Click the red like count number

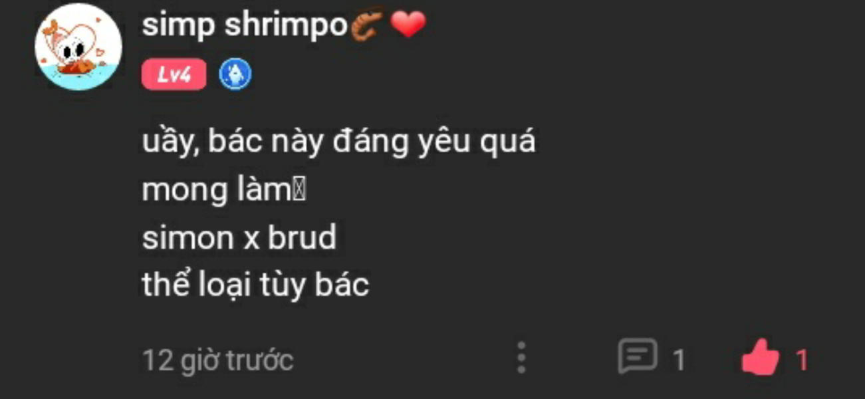point(803,360)
